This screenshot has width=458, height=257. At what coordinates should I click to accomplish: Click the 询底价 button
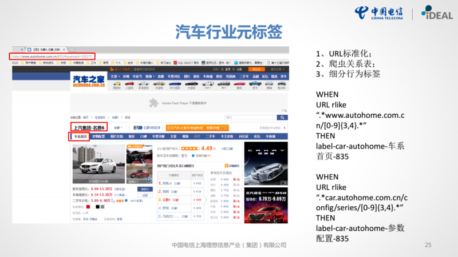pos(145,188)
